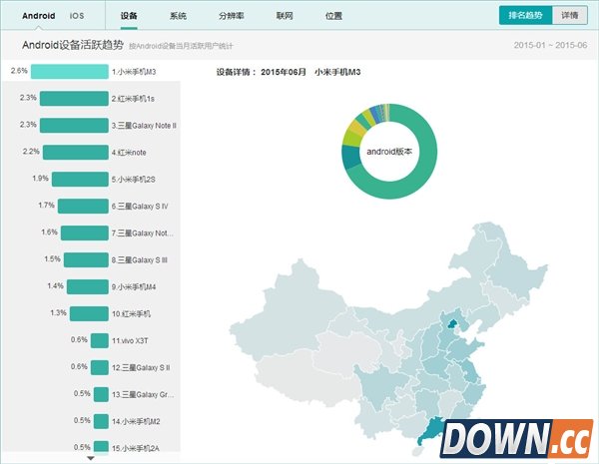Toggle the 排名趋势 view button
The height and width of the screenshot is (464, 599).
point(524,16)
